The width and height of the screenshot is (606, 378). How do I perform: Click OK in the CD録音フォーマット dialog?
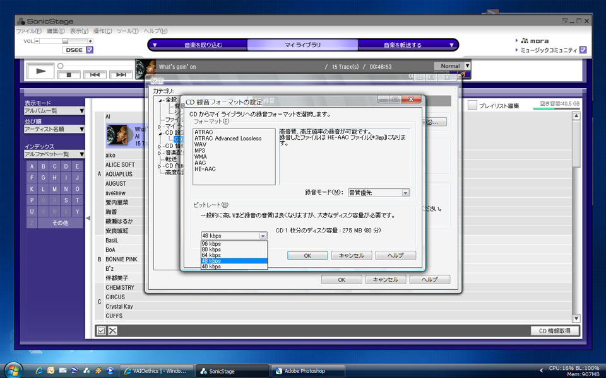(x=307, y=255)
